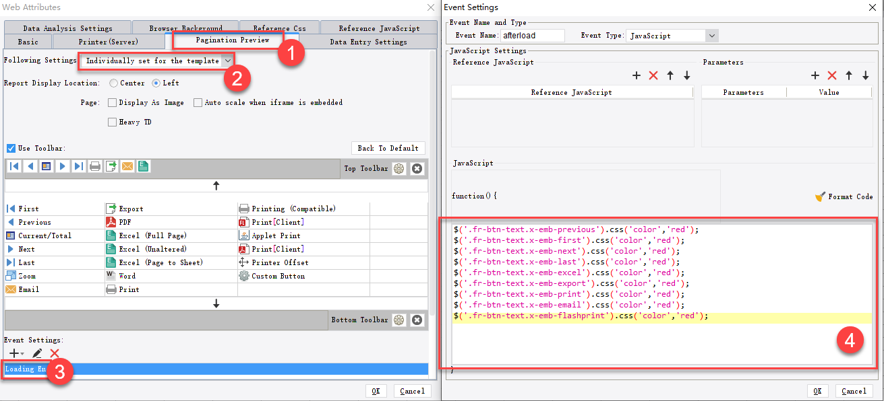Image resolution: width=884 pixels, height=401 pixels.
Task: Move Reference JavaScript entry down
Action: (x=687, y=75)
